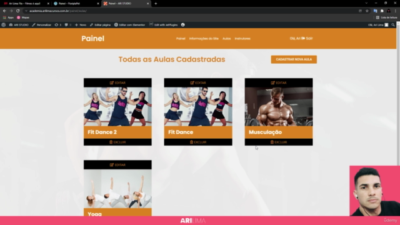Open the Fit Dance class thumbnail
The height and width of the screenshot is (225, 400).
pos(198,107)
